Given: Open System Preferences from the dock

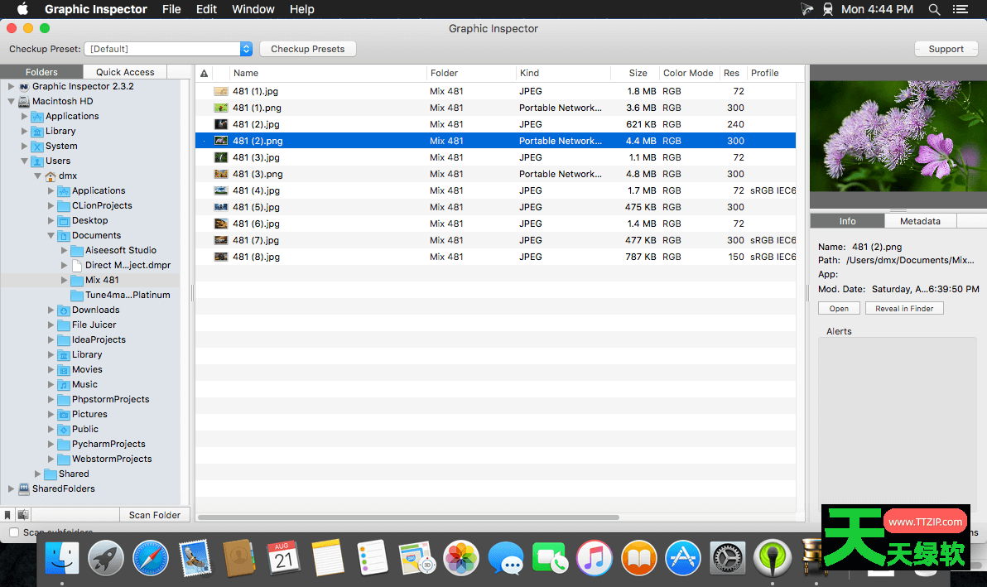Looking at the screenshot, I should click(x=728, y=558).
